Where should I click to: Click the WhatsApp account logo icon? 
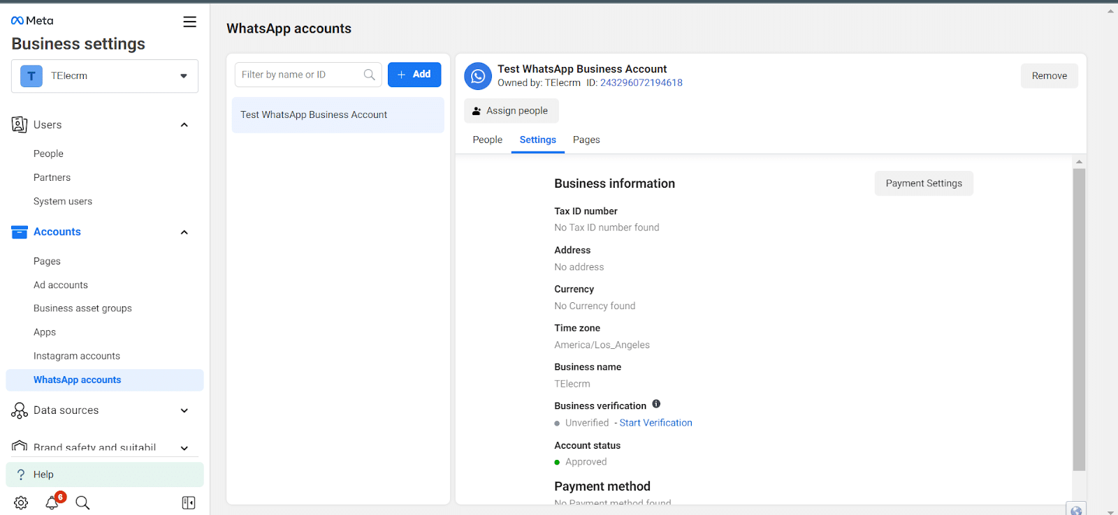coord(478,76)
